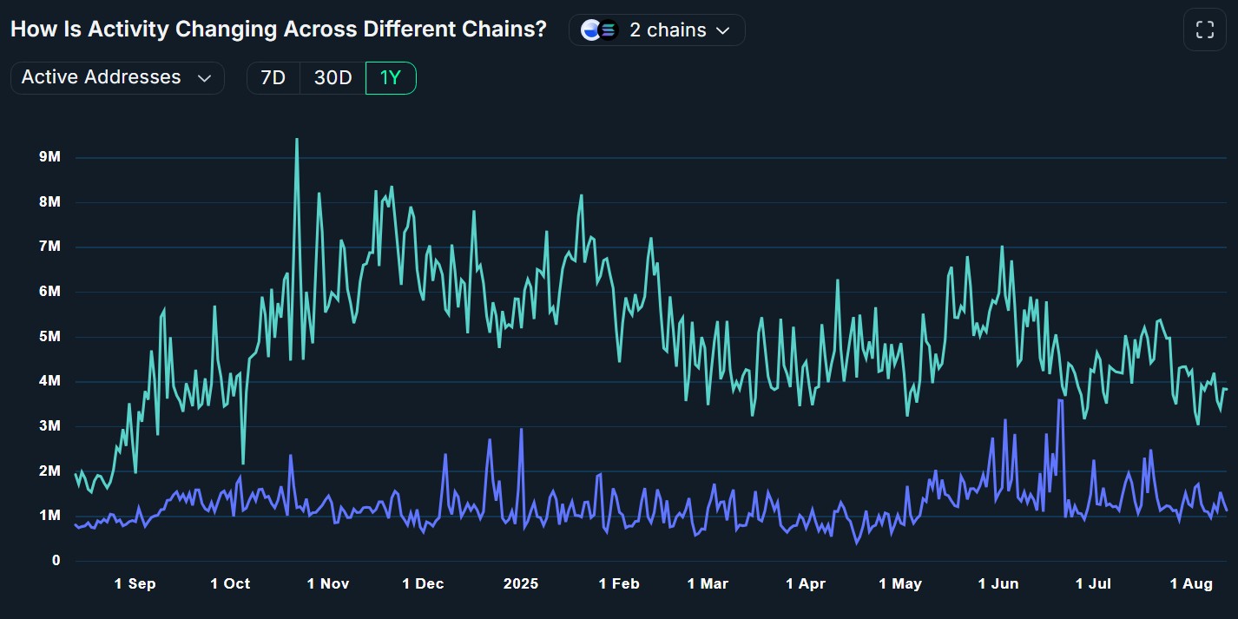Expand the chart to fullscreen view
The width and height of the screenshot is (1238, 619).
coord(1205,29)
